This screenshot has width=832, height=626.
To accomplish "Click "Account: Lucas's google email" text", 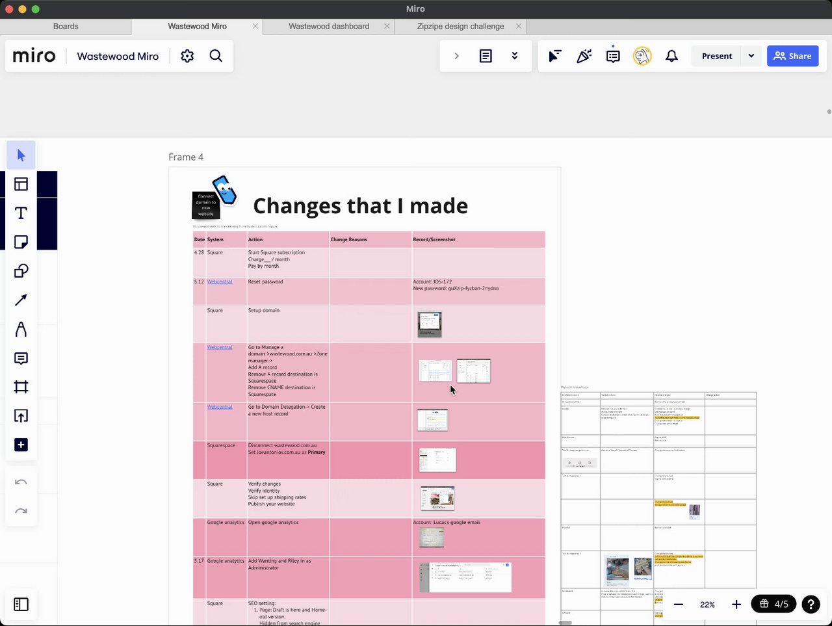I will [447, 522].
